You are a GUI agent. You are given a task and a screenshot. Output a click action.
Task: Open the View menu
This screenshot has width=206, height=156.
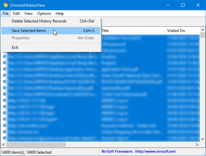tap(28, 14)
